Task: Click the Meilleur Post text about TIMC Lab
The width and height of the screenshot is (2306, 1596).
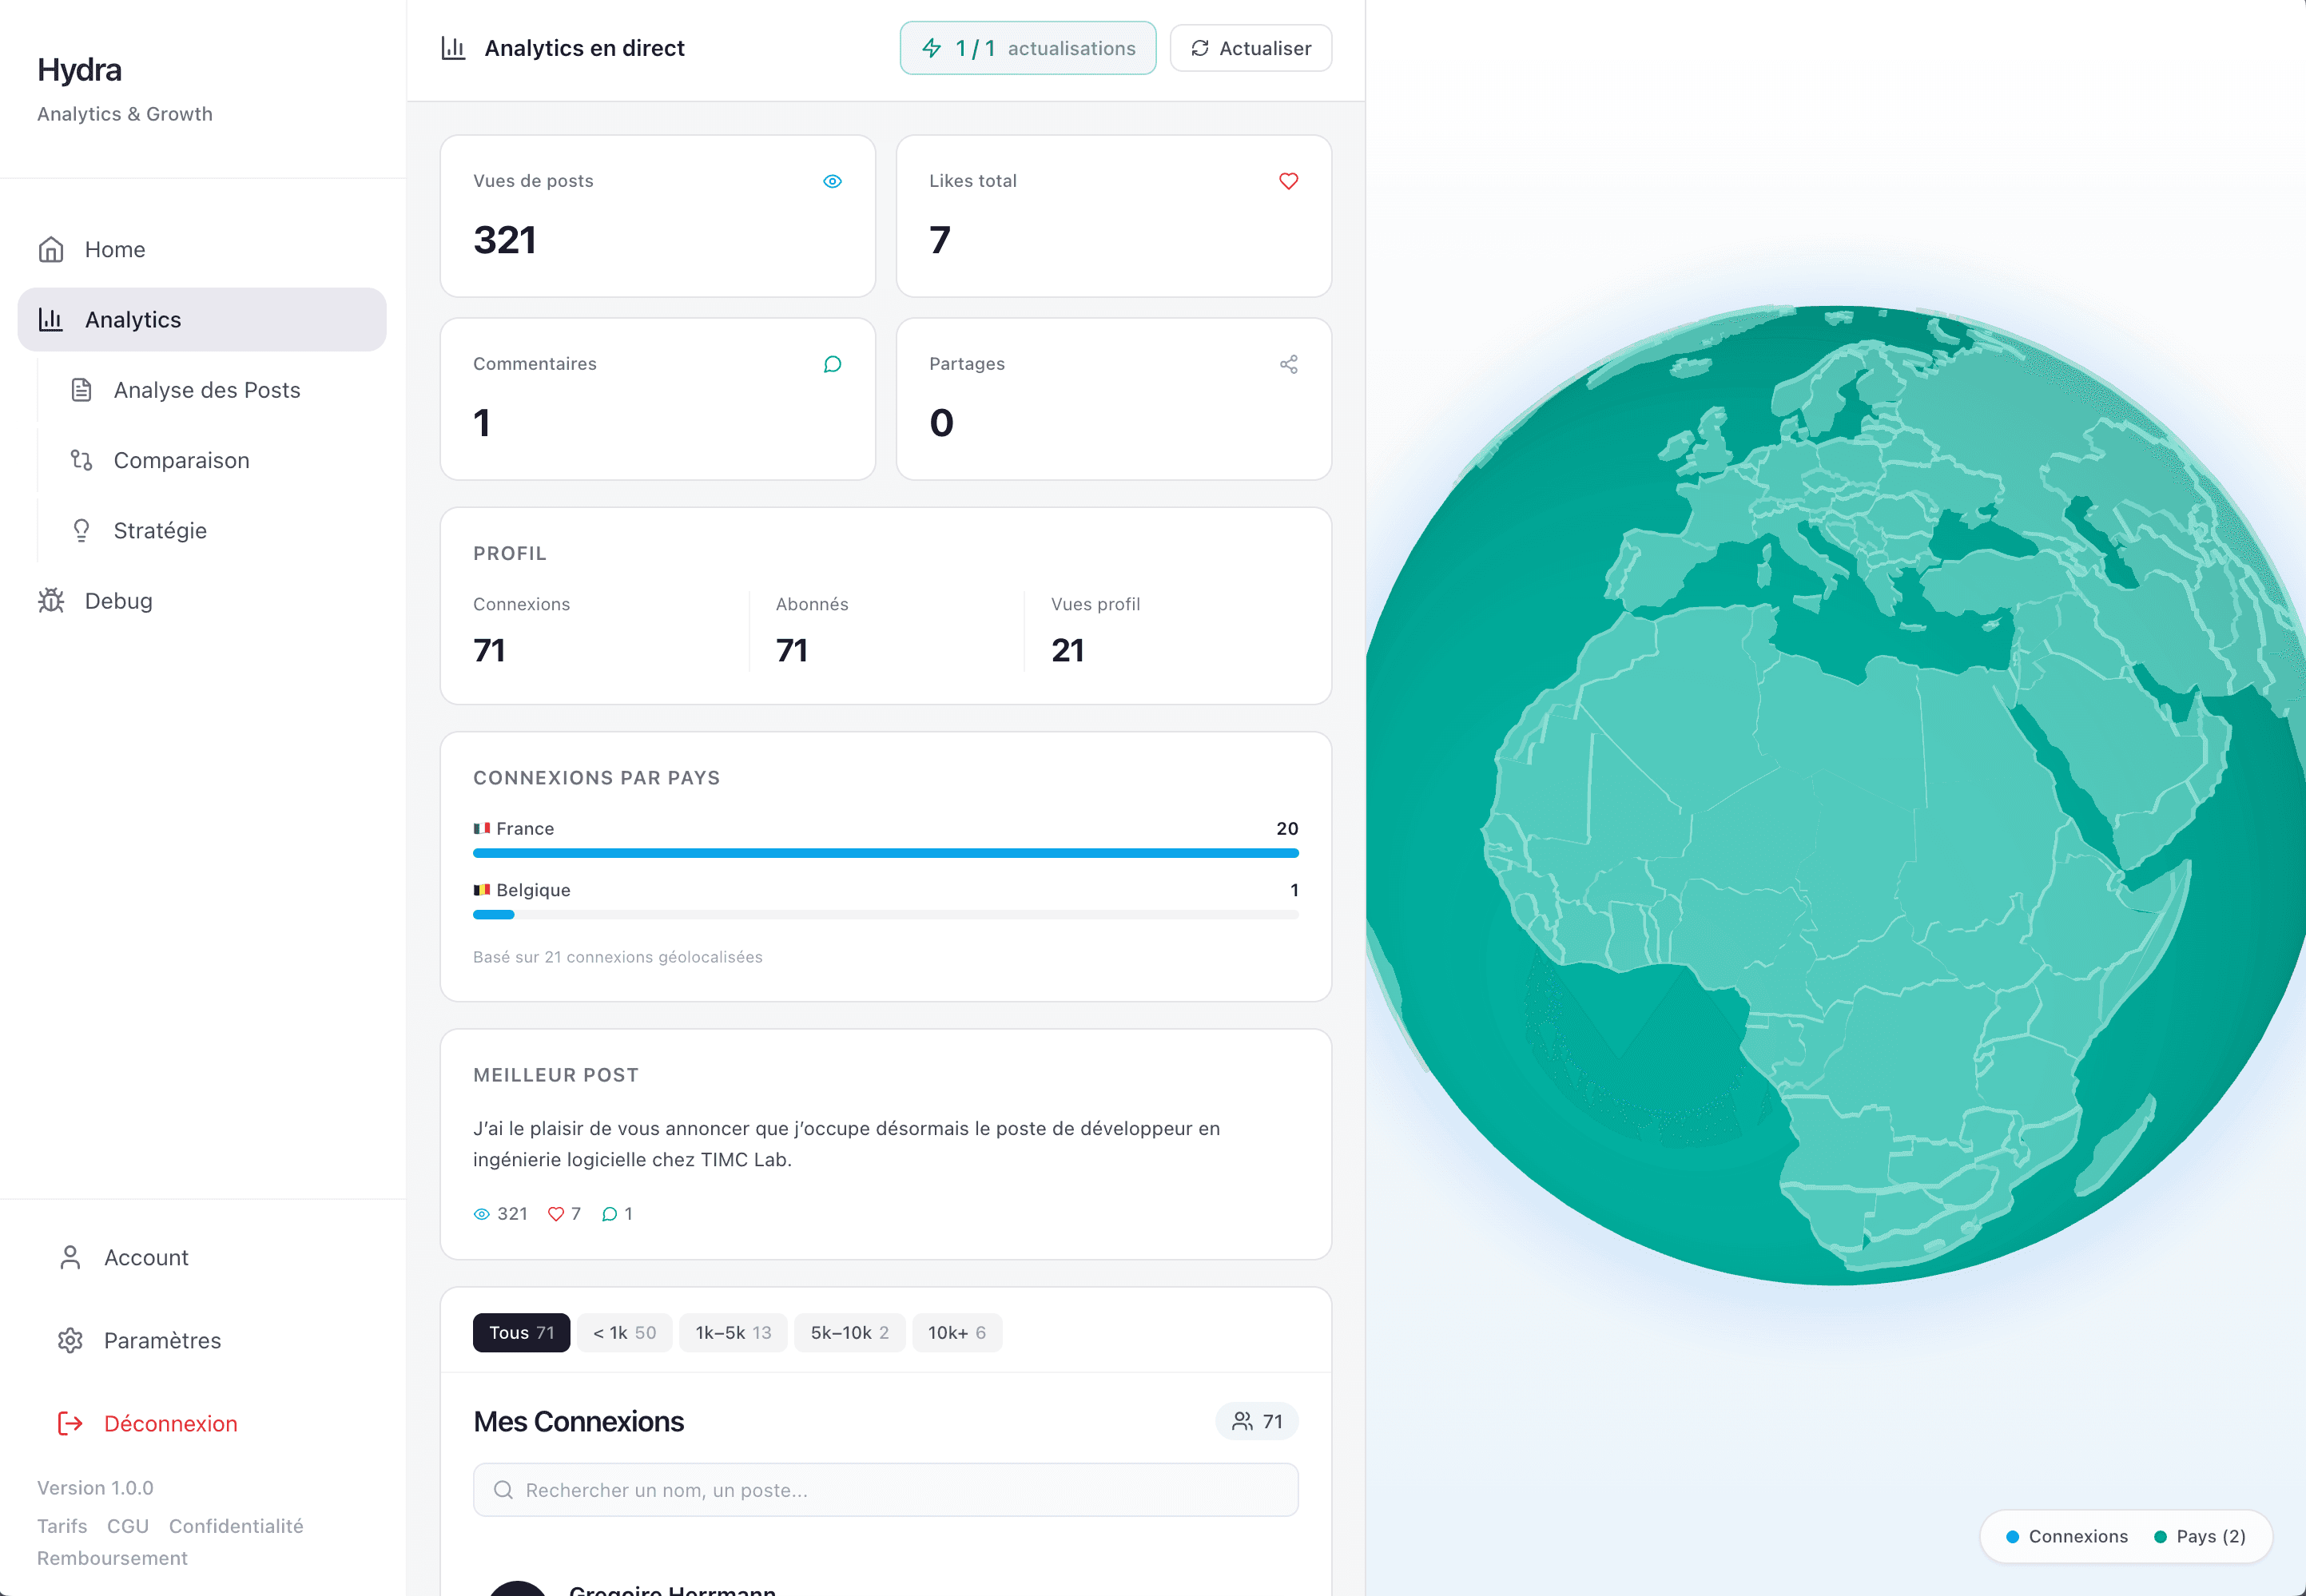Action: pos(846,1144)
